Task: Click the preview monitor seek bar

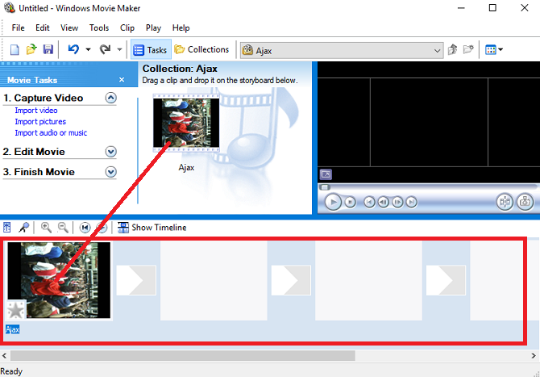Action: point(428,187)
